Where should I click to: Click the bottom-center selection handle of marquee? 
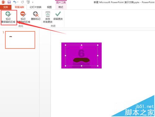pos(82,66)
